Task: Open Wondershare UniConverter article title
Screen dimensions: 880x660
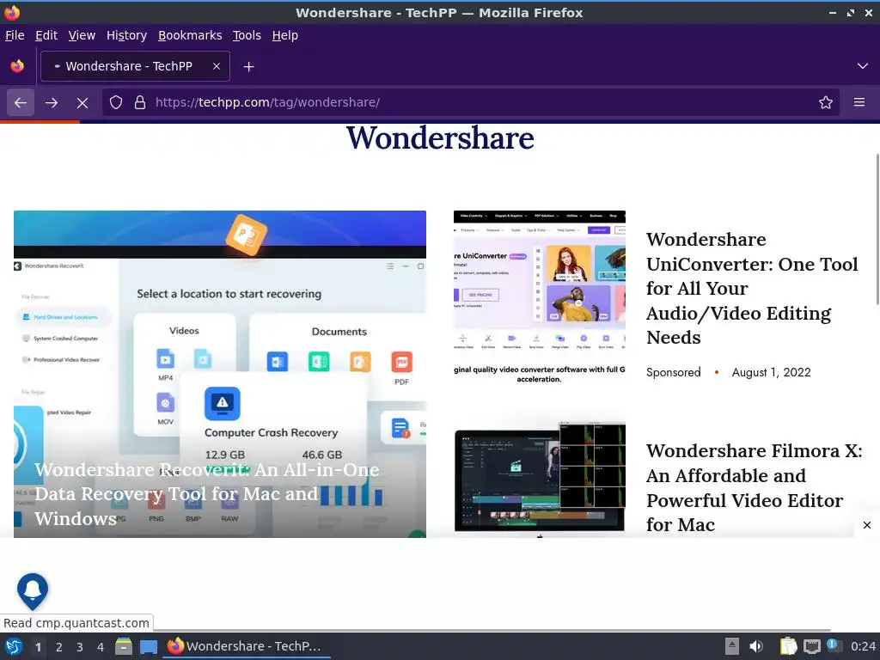Action: pyautogui.click(x=752, y=289)
